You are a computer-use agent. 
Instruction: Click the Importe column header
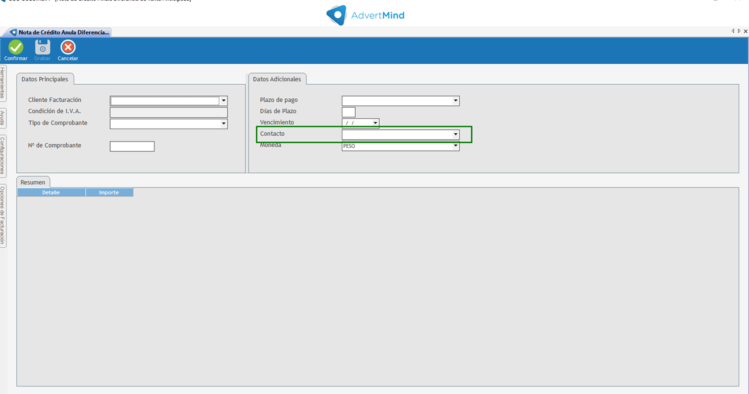click(109, 192)
